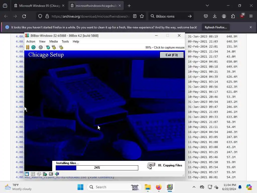Go back to the previous page in Firefox
Image resolution: width=257 pixels, height=193 pixels.
coord(6,16)
